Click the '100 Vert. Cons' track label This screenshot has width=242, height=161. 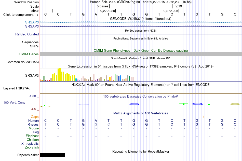pyautogui.click(x=14, y=102)
